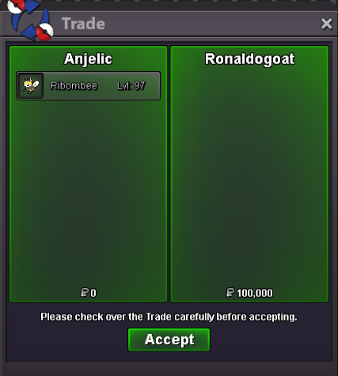
Task: Click the Trade title text
Action: pos(83,24)
